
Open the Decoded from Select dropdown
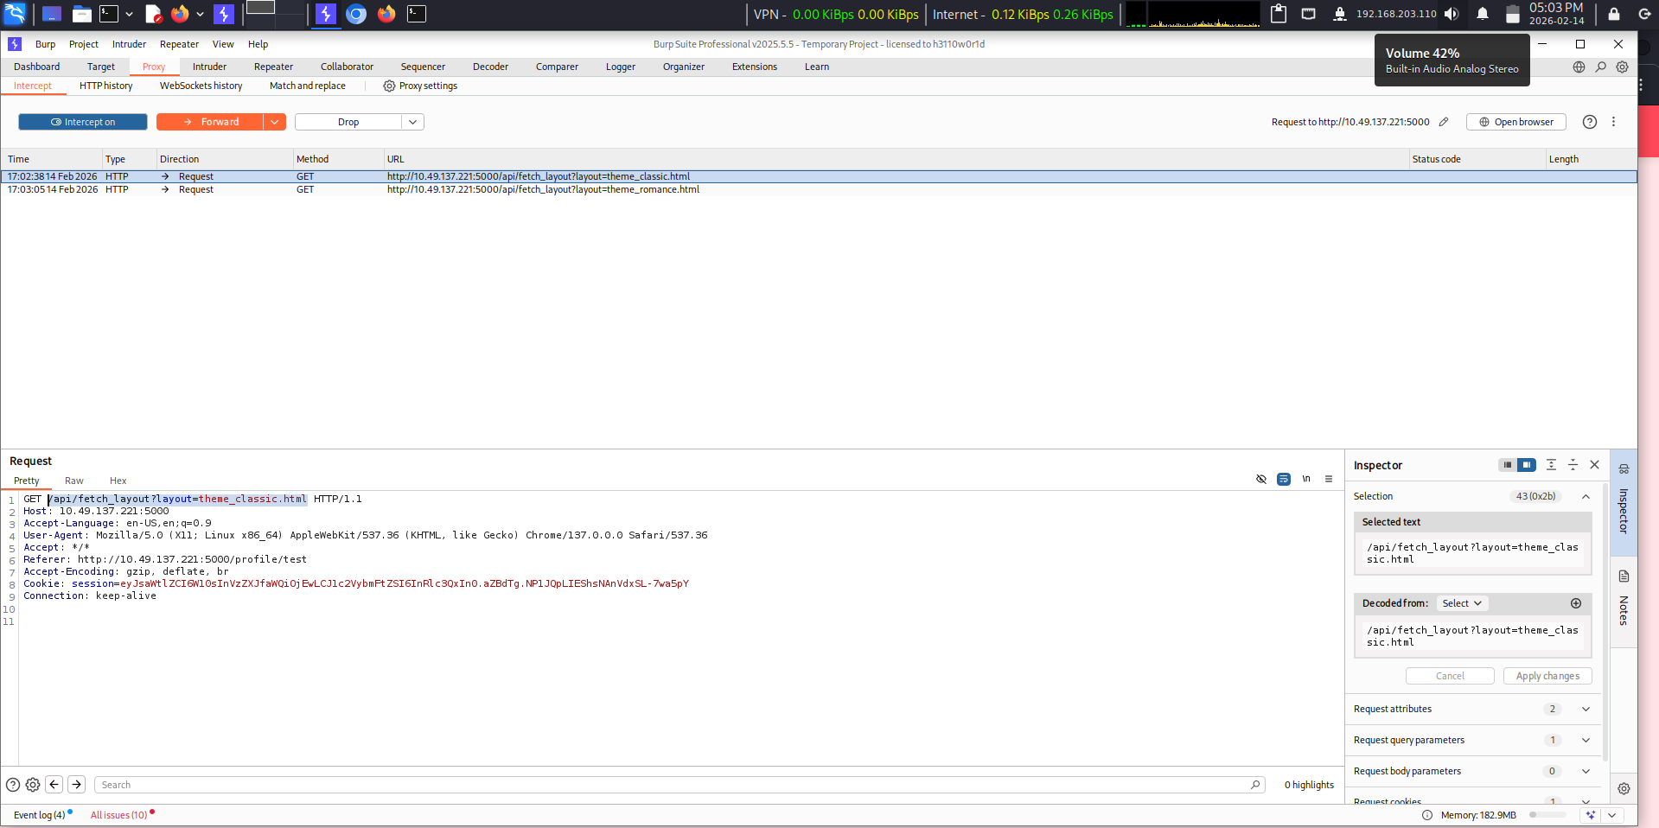coord(1461,603)
